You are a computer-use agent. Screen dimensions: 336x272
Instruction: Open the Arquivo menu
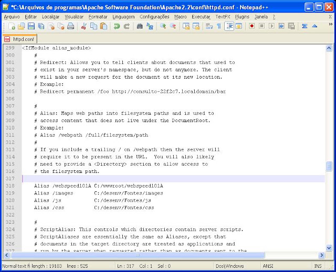12,17
